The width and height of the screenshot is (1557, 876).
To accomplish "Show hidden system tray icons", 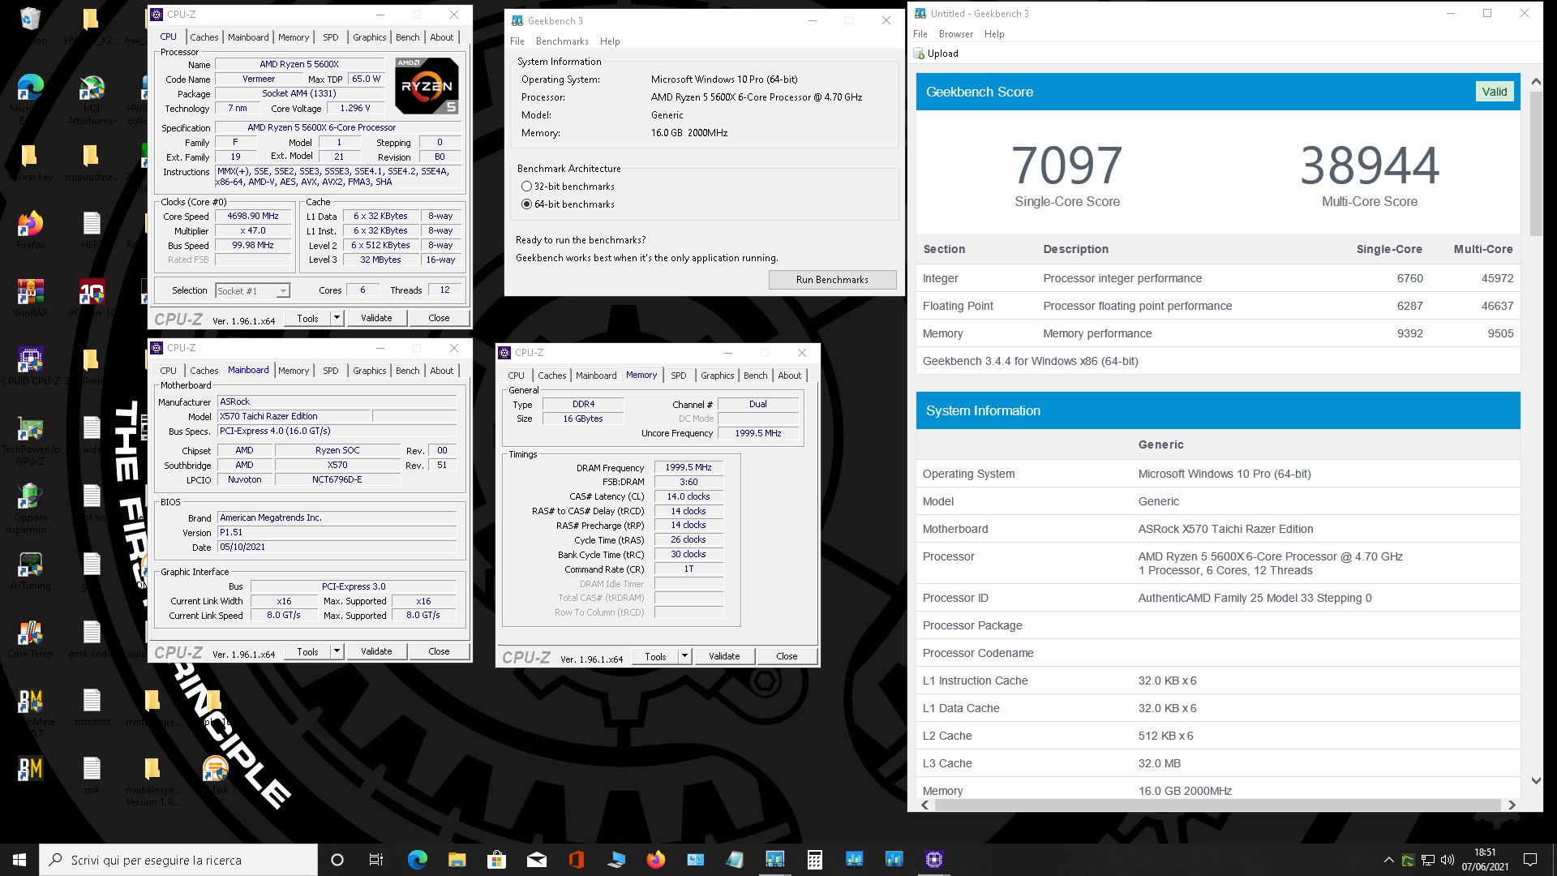I will (1388, 860).
